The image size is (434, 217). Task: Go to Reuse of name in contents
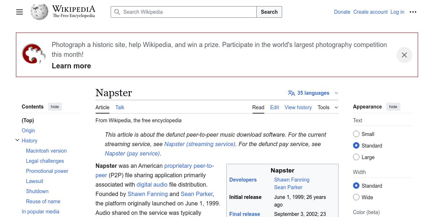tap(43, 201)
